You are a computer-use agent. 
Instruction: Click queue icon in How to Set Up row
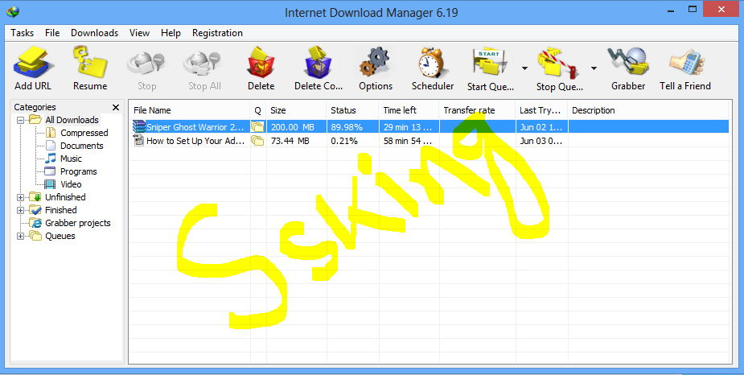point(257,140)
